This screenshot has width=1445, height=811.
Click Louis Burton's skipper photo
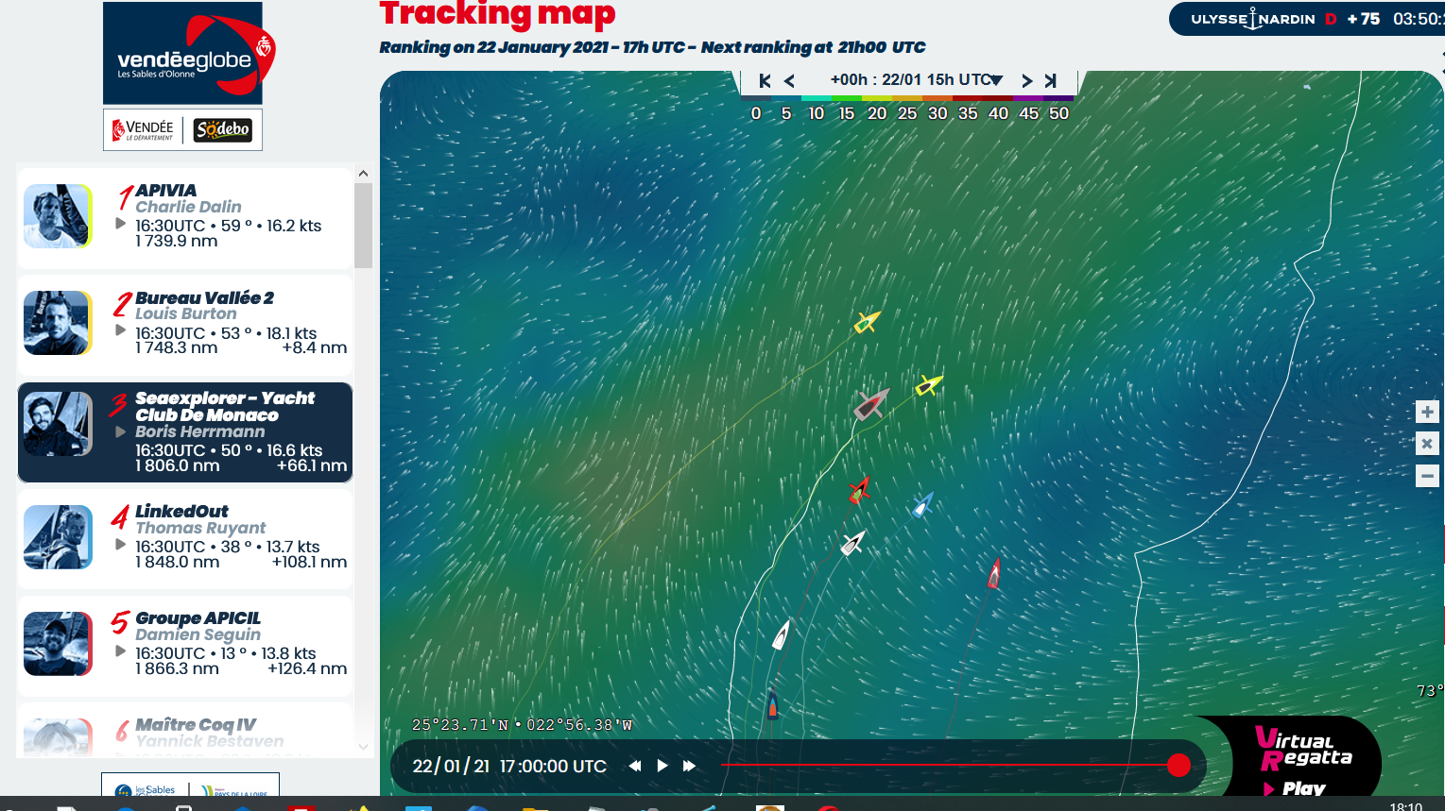tap(58, 323)
